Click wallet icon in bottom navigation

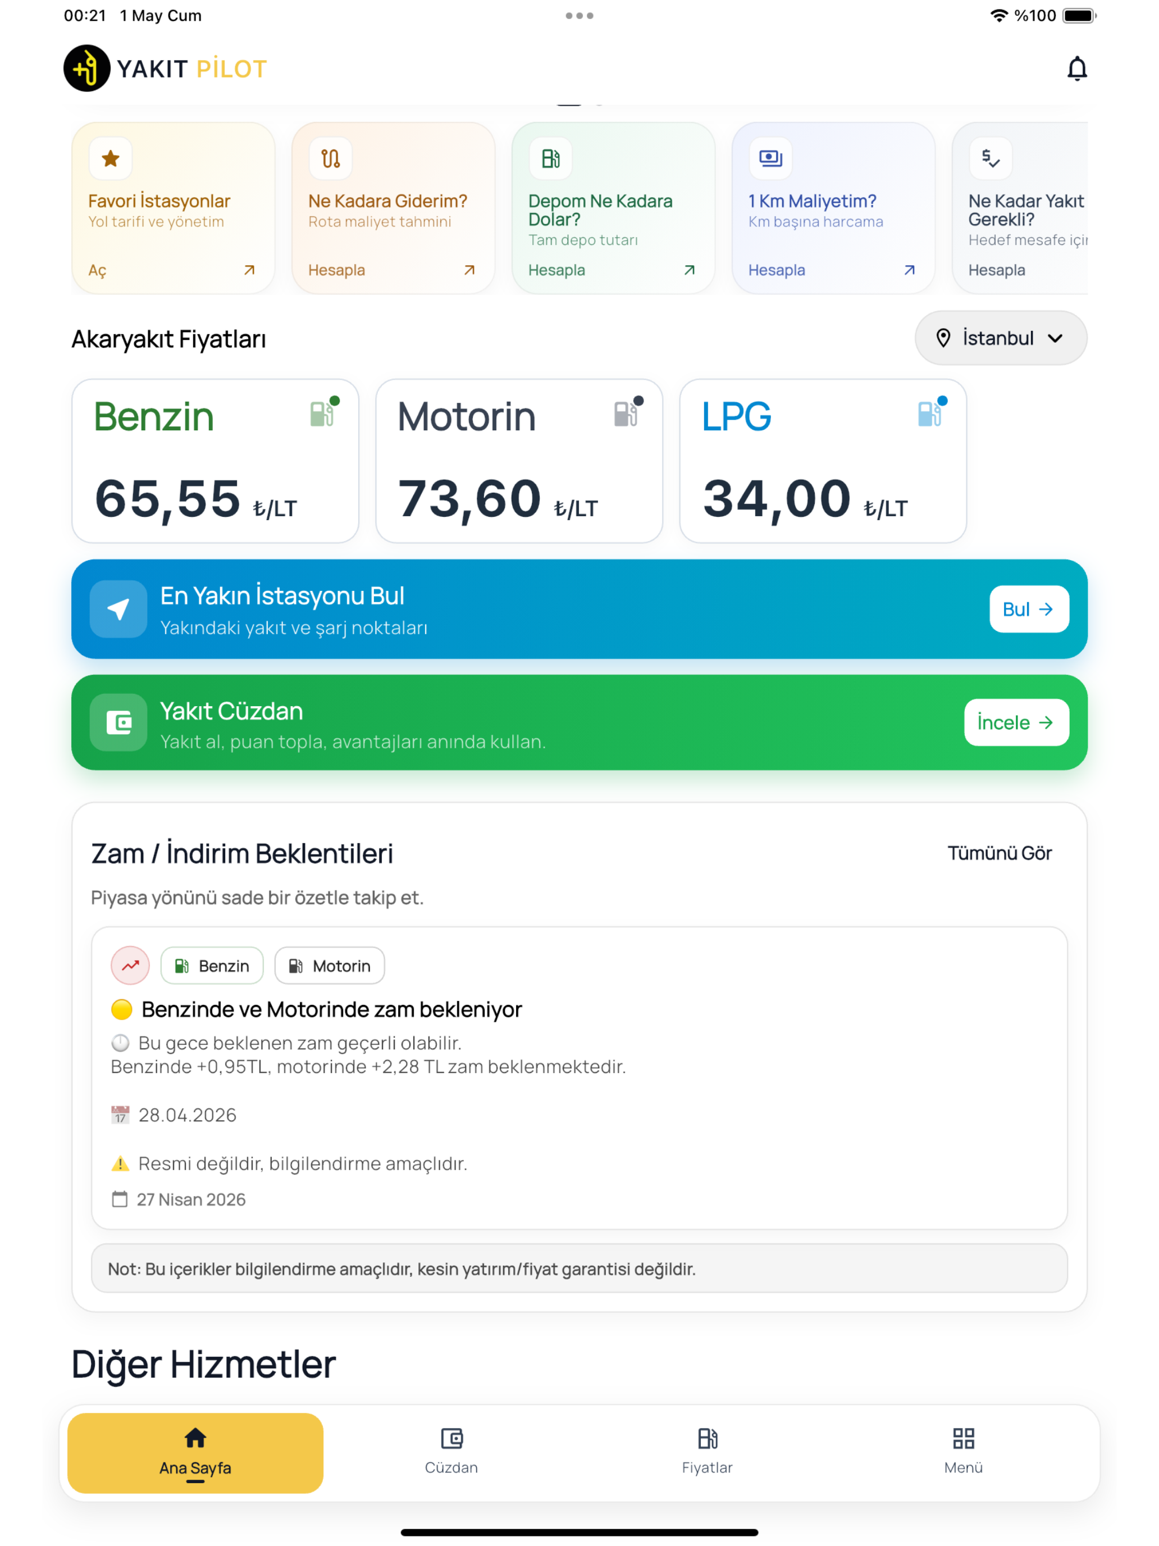452,1438
